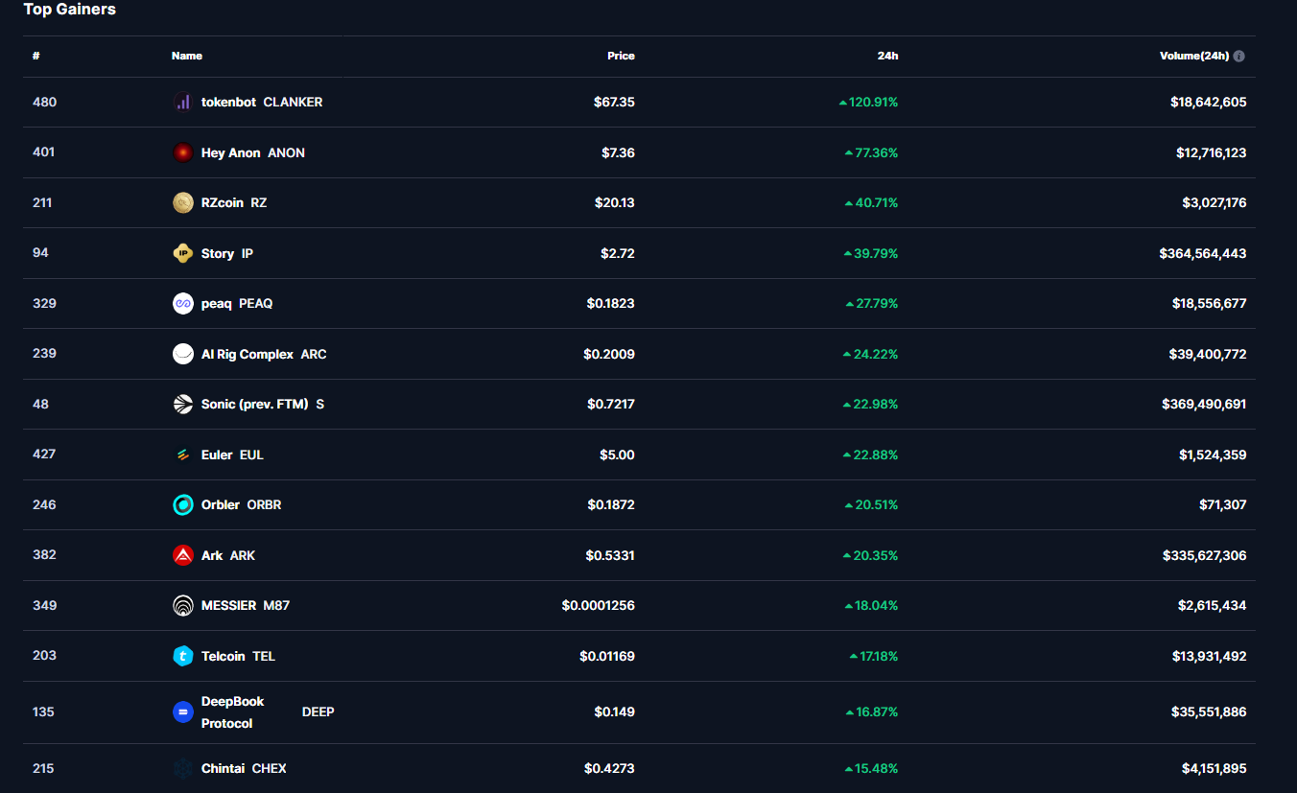1297x793 pixels.
Task: Click the Sonic coin logo icon
Action: [x=182, y=404]
